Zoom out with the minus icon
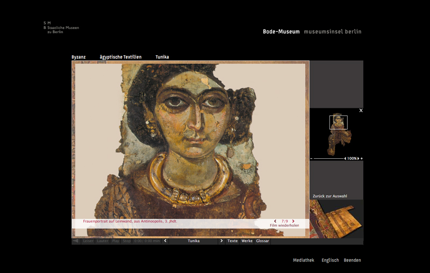The height and width of the screenshot is (273, 430). (x=312, y=158)
